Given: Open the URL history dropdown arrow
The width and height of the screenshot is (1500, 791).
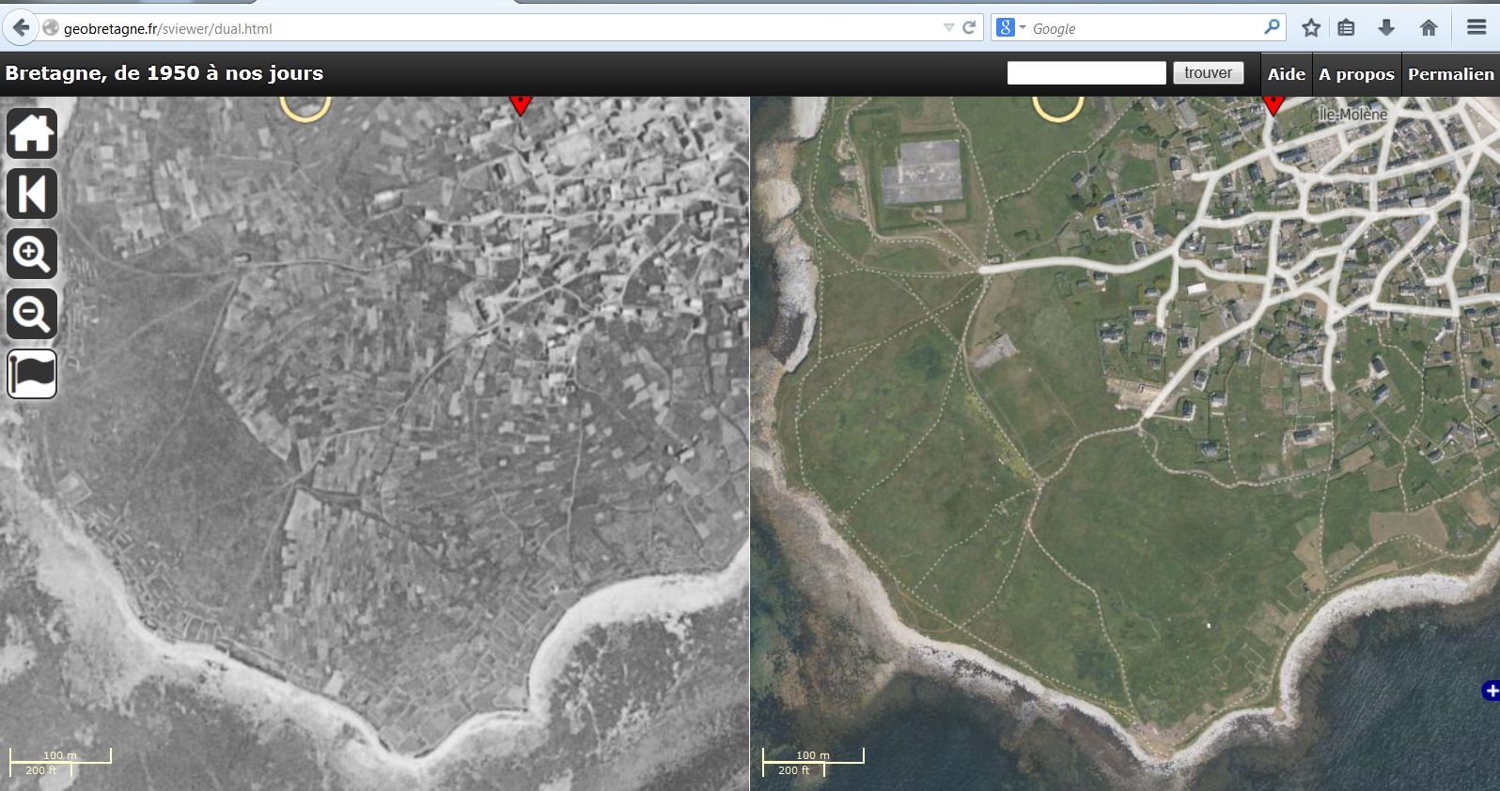Looking at the screenshot, I should click(x=948, y=28).
